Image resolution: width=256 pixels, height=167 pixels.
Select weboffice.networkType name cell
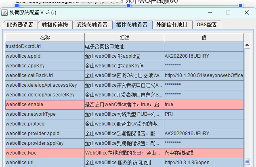click(x=45, y=114)
